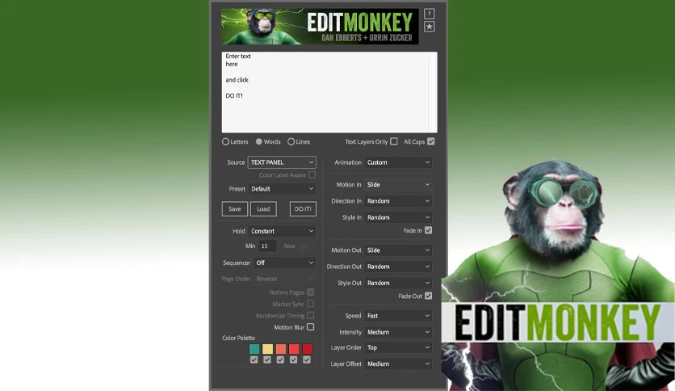The height and width of the screenshot is (391, 675).
Task: Open the Animation Custom dropdown
Action: pos(398,162)
